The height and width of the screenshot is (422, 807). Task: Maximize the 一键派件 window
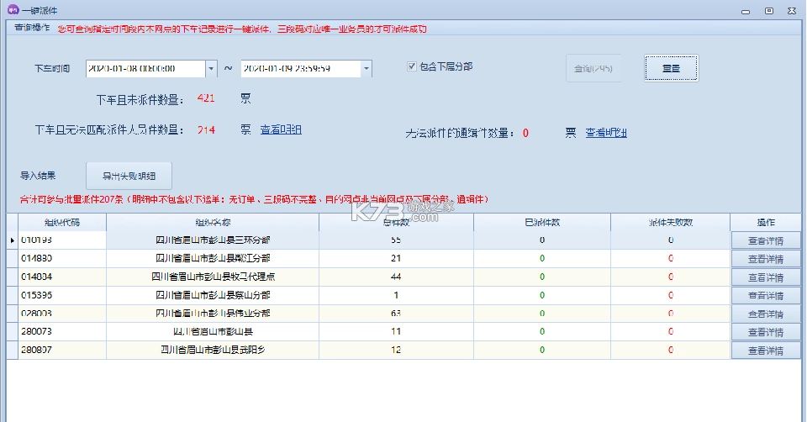pos(768,10)
